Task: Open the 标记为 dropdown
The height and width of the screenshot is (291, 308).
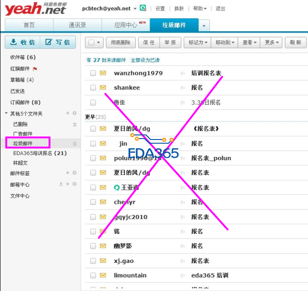Action: [198, 42]
